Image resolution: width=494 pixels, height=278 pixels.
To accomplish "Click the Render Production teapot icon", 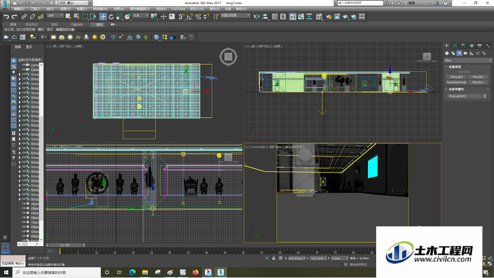I will click(x=345, y=17).
